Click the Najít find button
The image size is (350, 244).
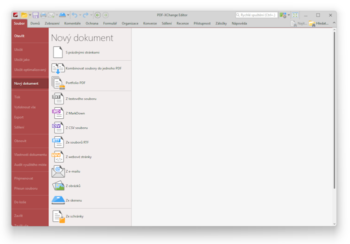pos(298,23)
